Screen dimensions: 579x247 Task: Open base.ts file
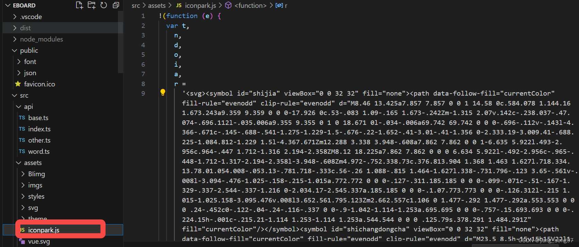[38, 118]
